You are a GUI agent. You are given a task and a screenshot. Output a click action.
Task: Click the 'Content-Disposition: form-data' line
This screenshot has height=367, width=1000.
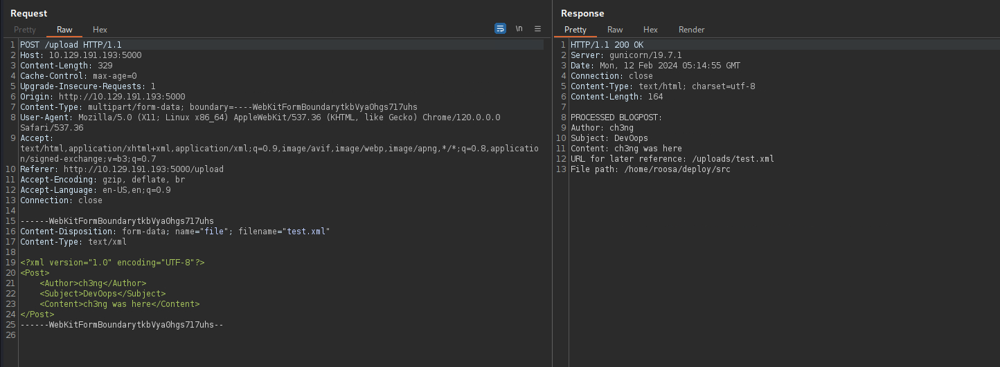[x=175, y=232]
